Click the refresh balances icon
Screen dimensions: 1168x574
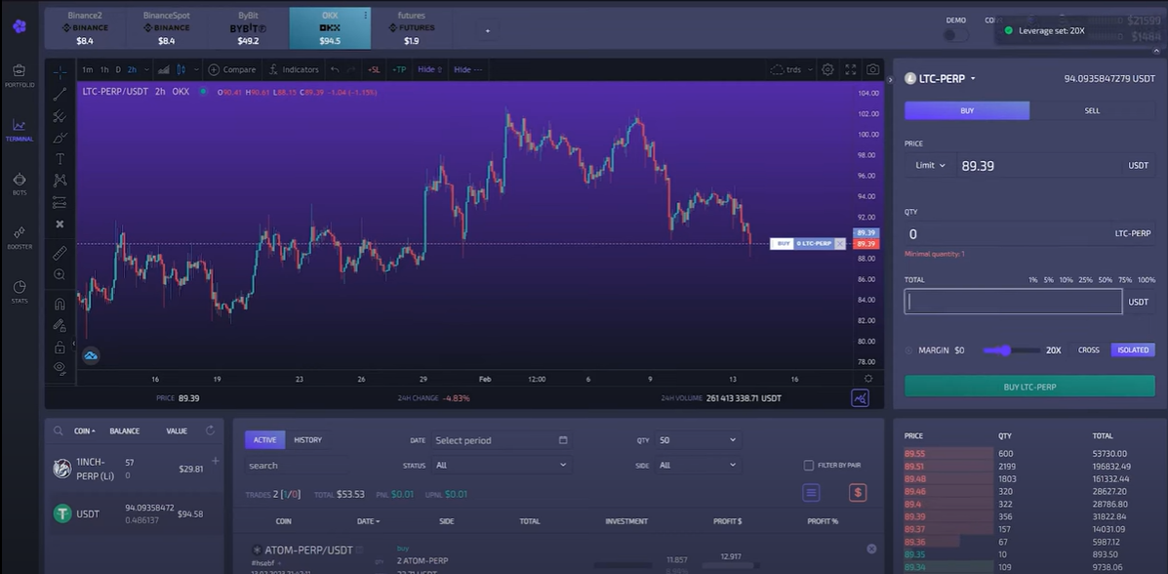point(210,430)
